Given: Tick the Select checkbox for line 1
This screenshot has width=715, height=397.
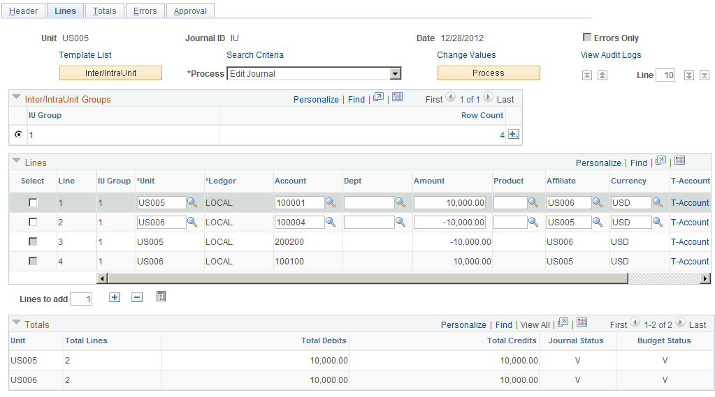Looking at the screenshot, I should [33, 202].
